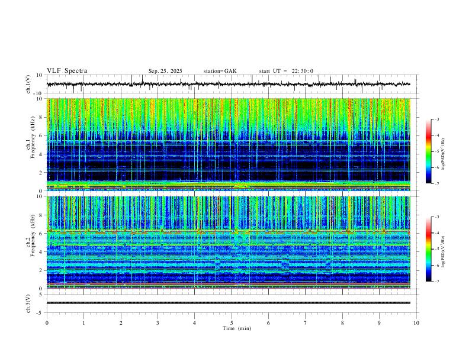Click the 'ch.3(V)' axis label
The height and width of the screenshot is (362, 469).
tap(28, 303)
